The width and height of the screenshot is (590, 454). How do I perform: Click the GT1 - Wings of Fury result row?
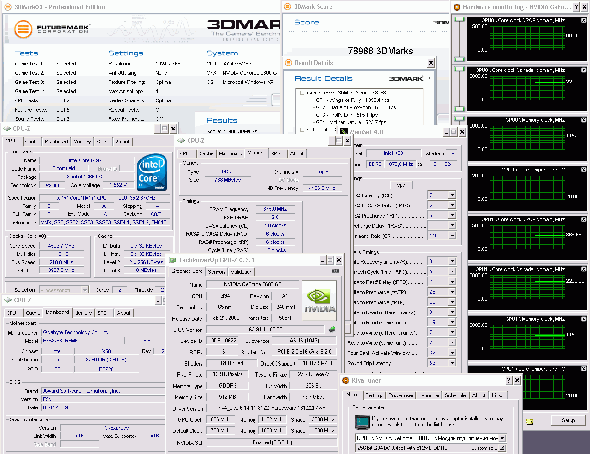click(x=352, y=100)
